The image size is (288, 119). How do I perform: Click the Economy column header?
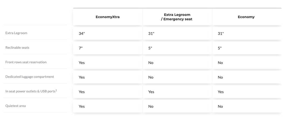(x=246, y=17)
